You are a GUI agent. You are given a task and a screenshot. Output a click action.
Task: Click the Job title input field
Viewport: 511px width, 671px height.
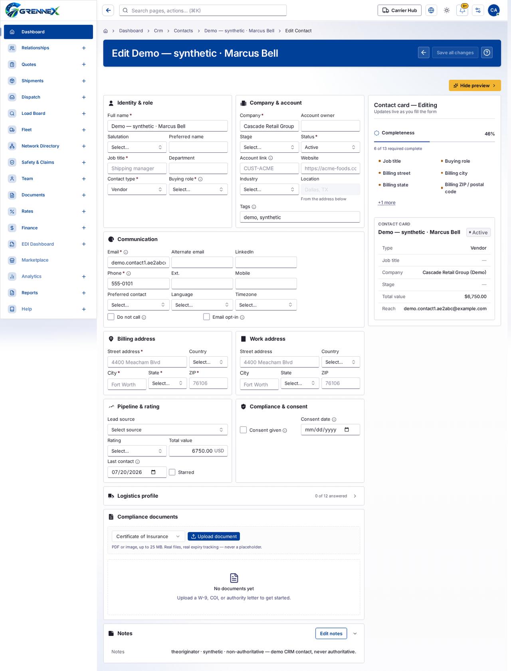pyautogui.click(x=137, y=168)
